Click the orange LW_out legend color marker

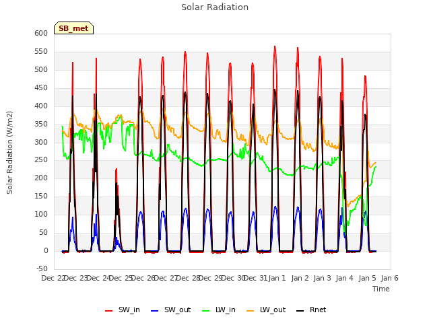point(250,311)
